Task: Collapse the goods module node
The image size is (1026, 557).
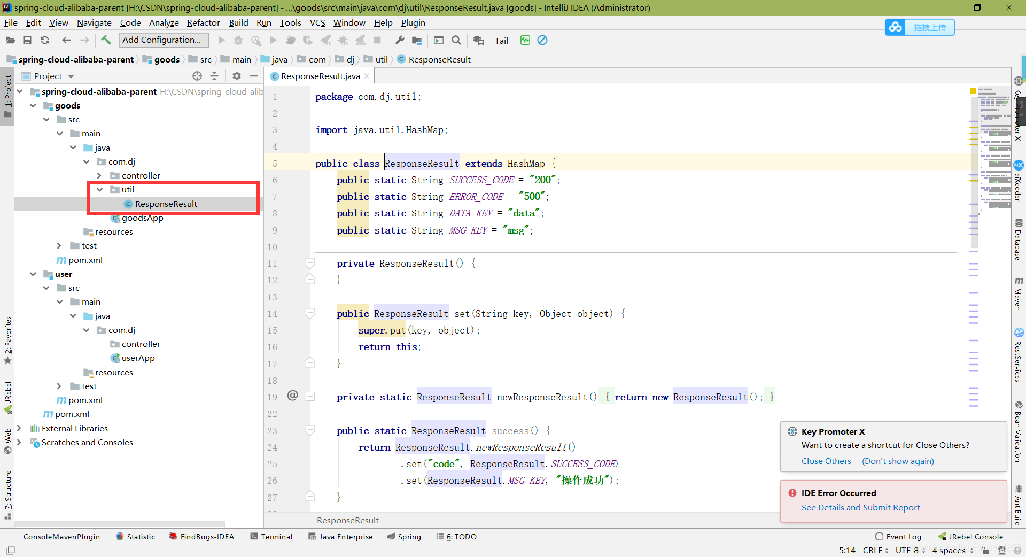Action: [x=33, y=106]
